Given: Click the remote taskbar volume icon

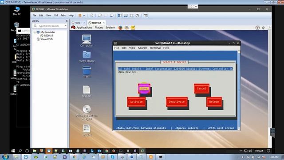Looking at the screenshot, I should coord(250,151).
